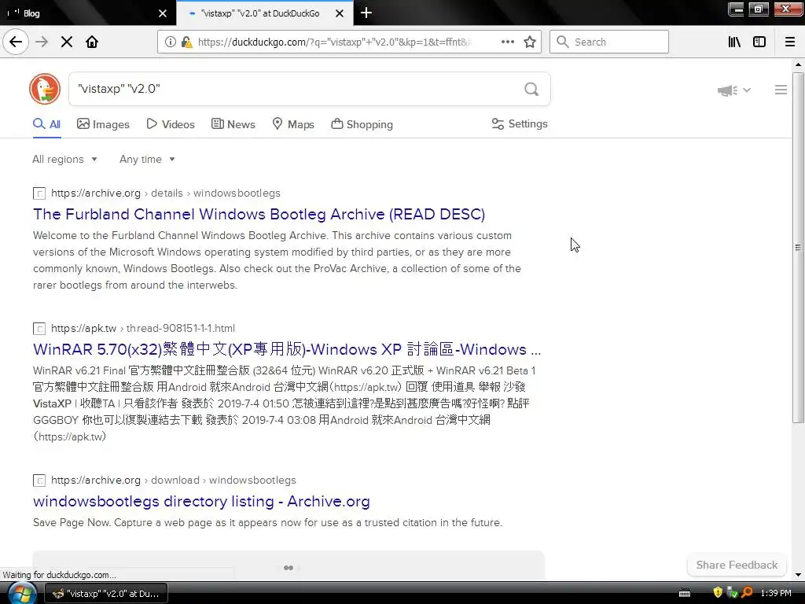Click the keyboard tray icon
The image size is (805, 604).
[685, 594]
